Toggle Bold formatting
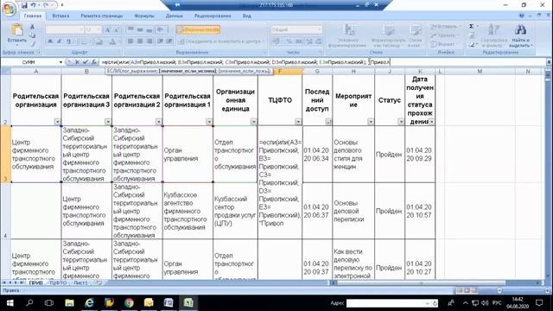The height and width of the screenshot is (311, 553). pyautogui.click(x=50, y=41)
